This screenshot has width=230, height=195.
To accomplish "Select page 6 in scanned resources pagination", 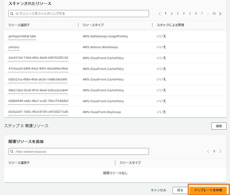I will (x=196, y=14).
